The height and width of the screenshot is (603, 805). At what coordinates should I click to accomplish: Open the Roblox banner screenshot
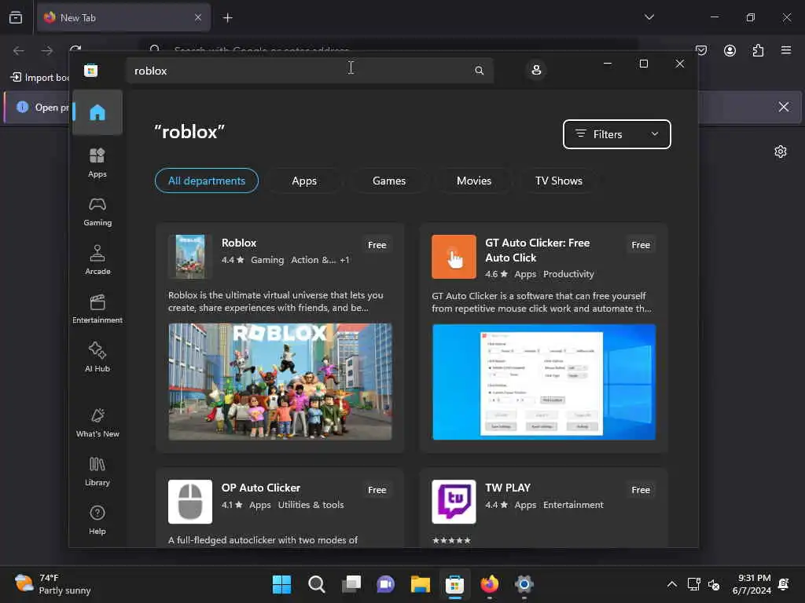click(x=281, y=382)
